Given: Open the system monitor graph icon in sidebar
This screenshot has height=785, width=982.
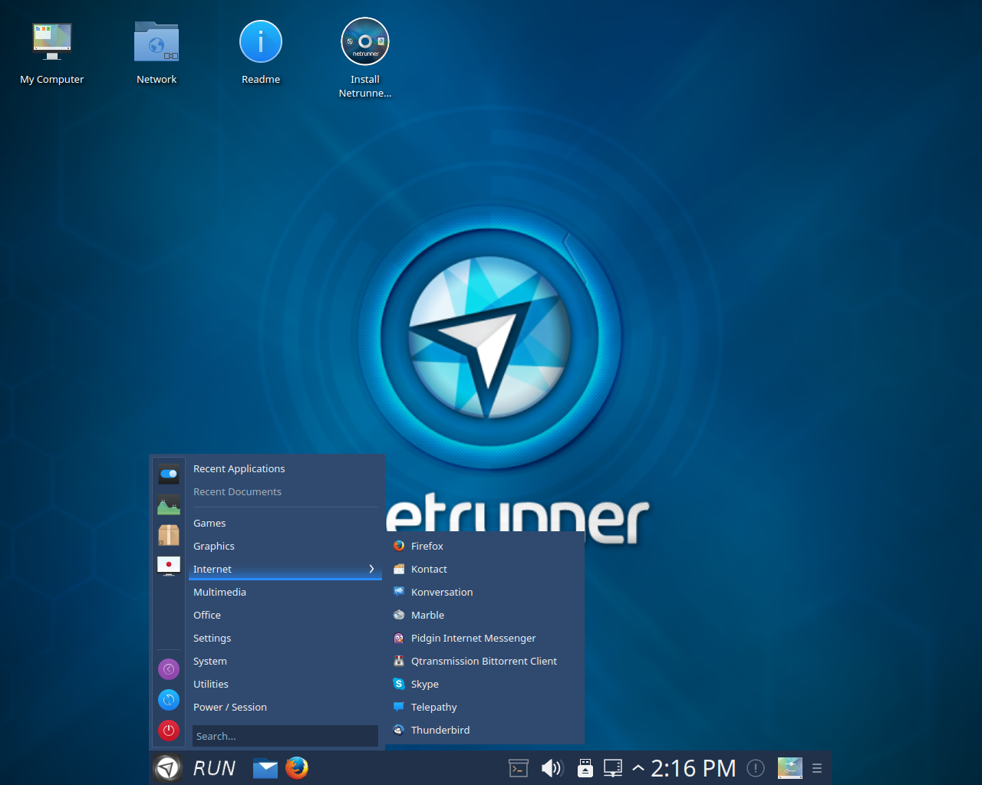Looking at the screenshot, I should click(169, 504).
